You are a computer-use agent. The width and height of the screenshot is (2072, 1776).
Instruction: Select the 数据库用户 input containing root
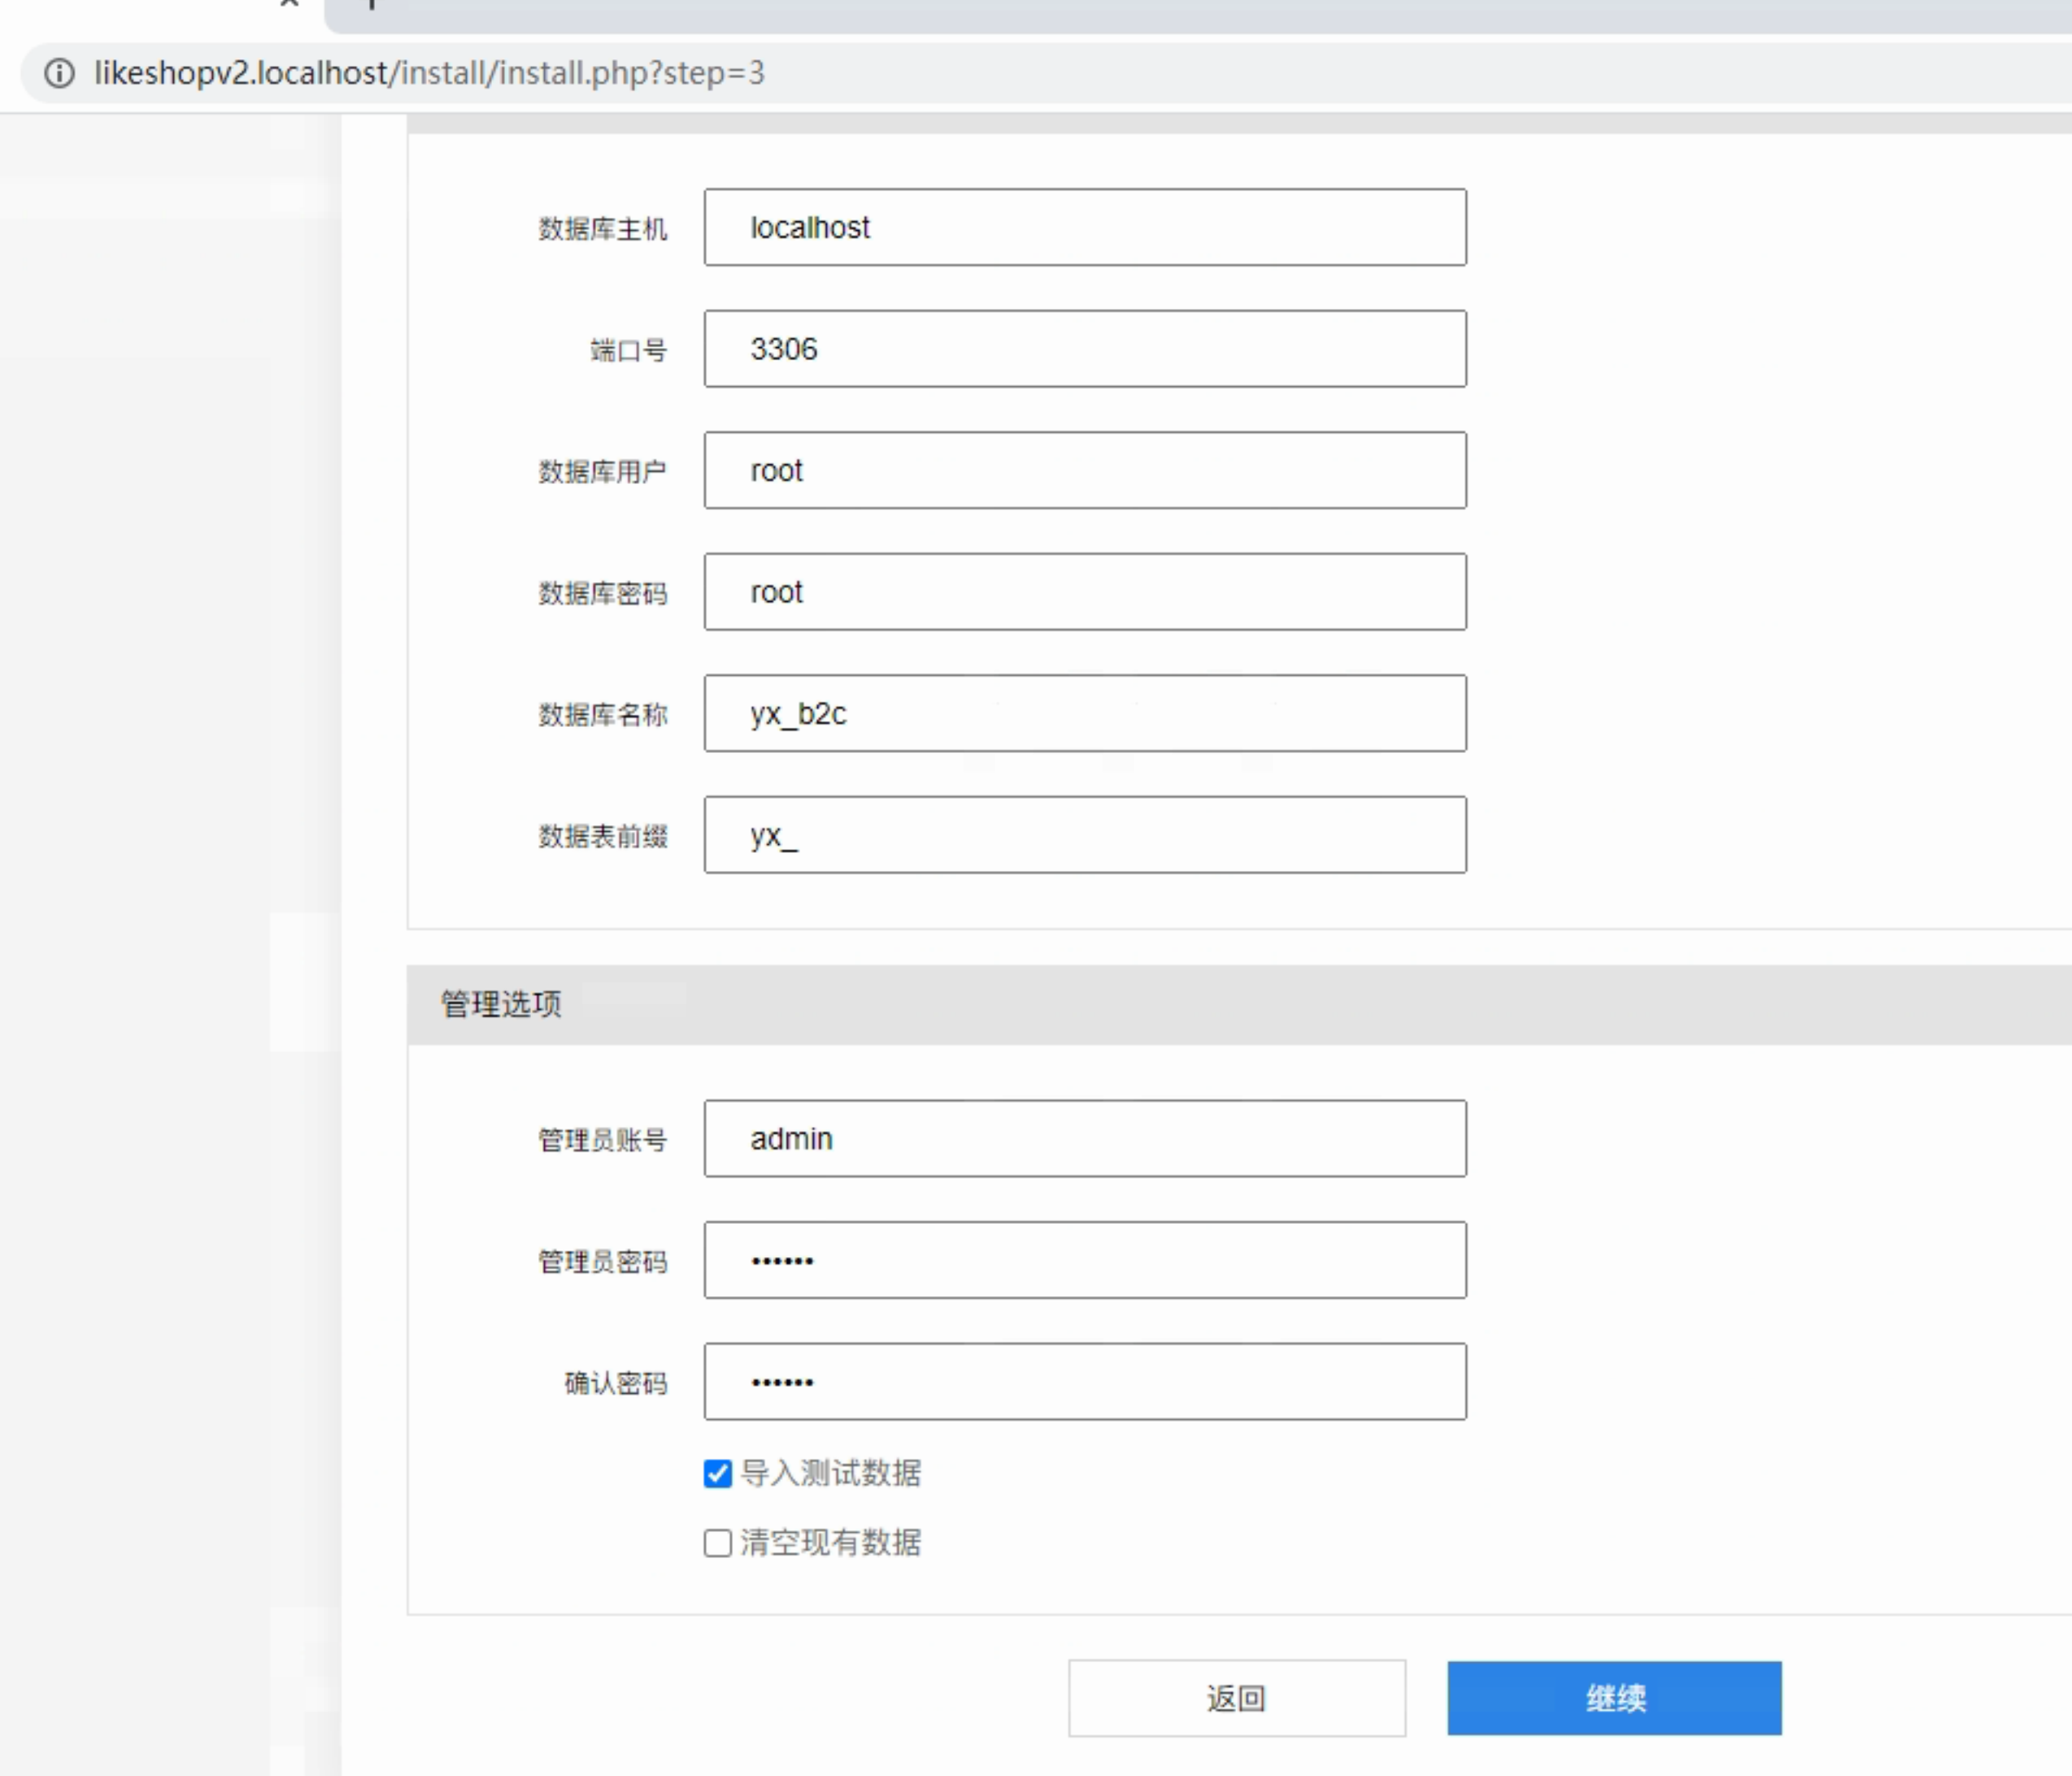(x=1085, y=470)
